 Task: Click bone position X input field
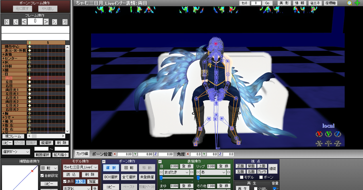[125, 154]
